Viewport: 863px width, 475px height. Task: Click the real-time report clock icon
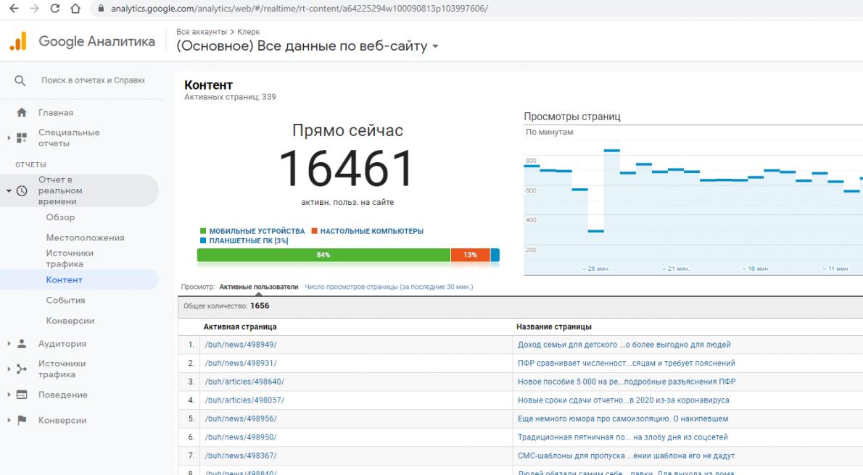point(22,190)
